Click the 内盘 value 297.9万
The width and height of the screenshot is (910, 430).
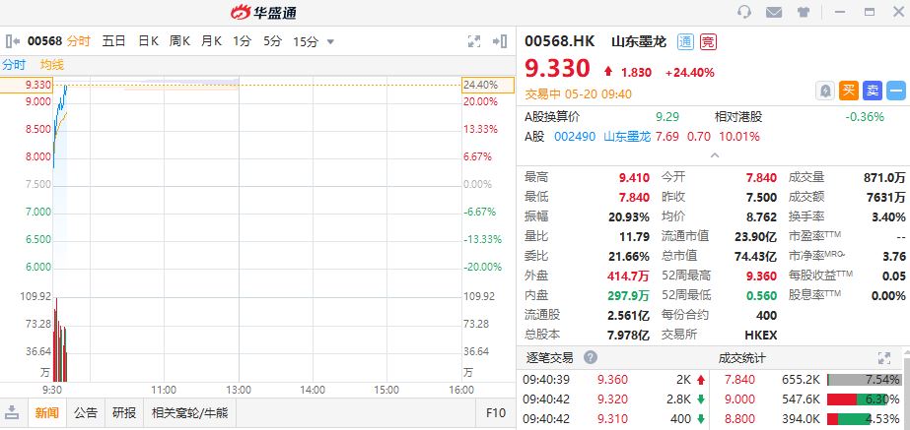629,295
